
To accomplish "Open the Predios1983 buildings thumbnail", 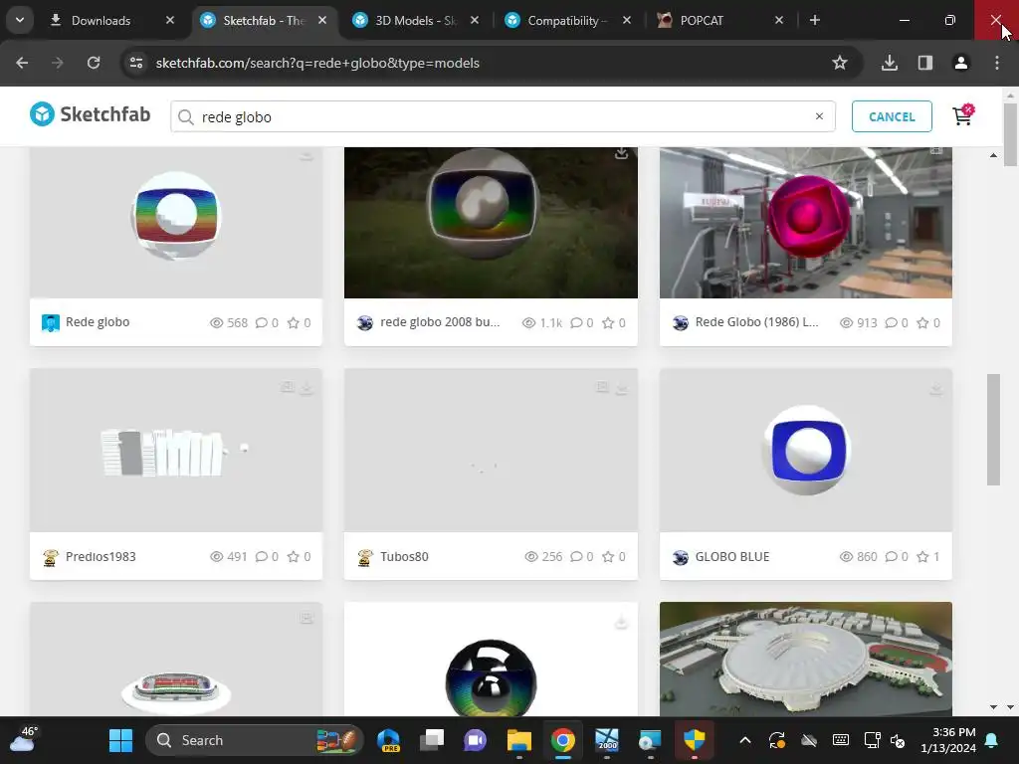I will (176, 451).
